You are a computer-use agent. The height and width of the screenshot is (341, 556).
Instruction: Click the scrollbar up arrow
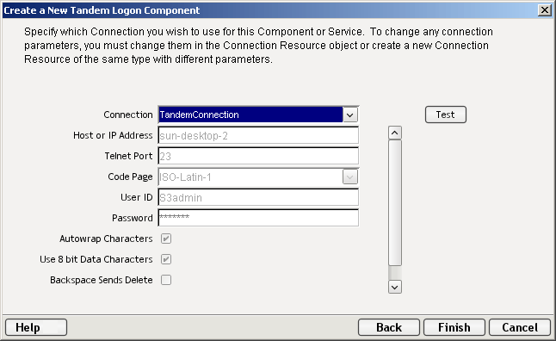pos(395,133)
